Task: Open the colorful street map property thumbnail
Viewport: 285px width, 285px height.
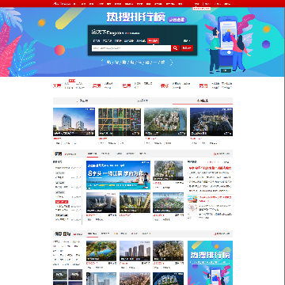Action: pos(120,122)
